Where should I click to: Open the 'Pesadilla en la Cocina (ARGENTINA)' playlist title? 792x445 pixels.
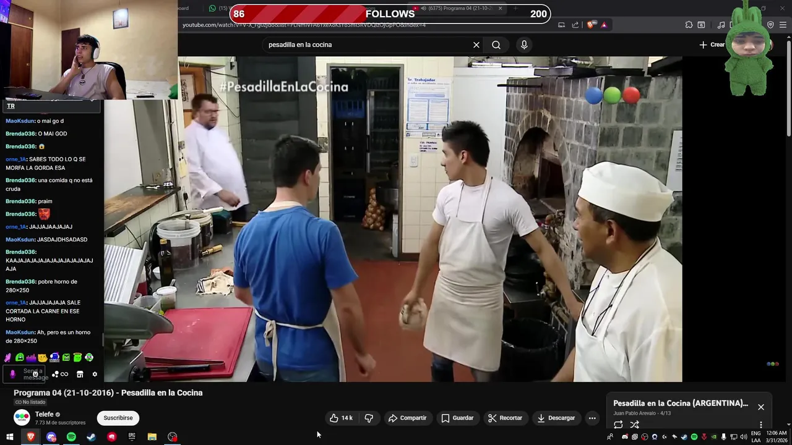[680, 403]
